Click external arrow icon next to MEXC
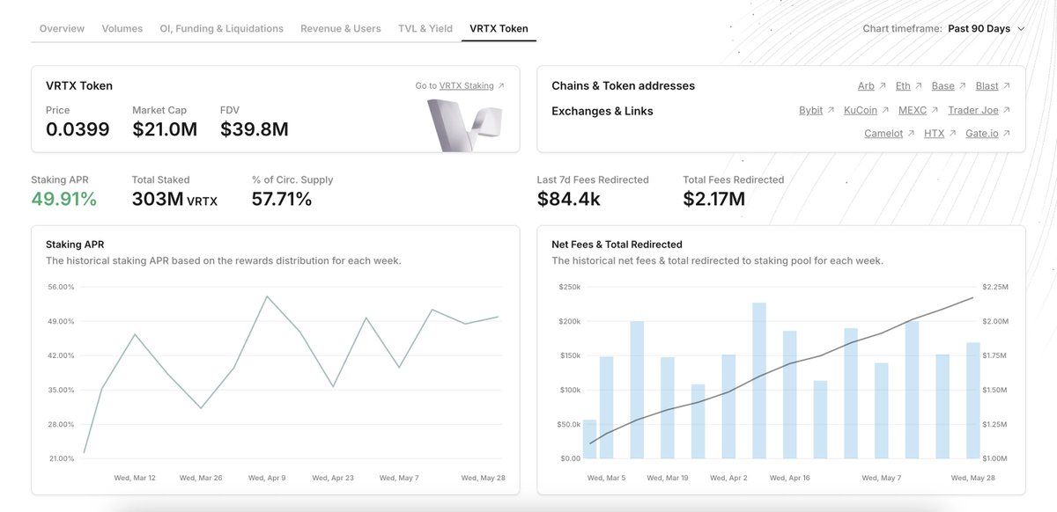1057x512 pixels. pyautogui.click(x=935, y=111)
